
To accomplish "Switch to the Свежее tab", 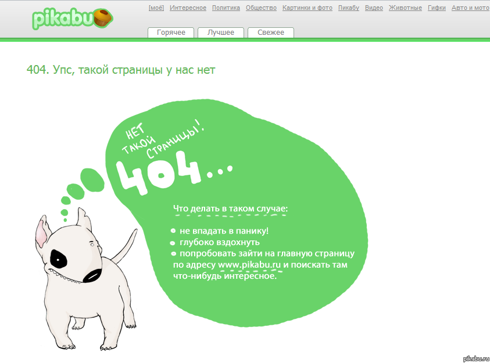I will (x=271, y=33).
